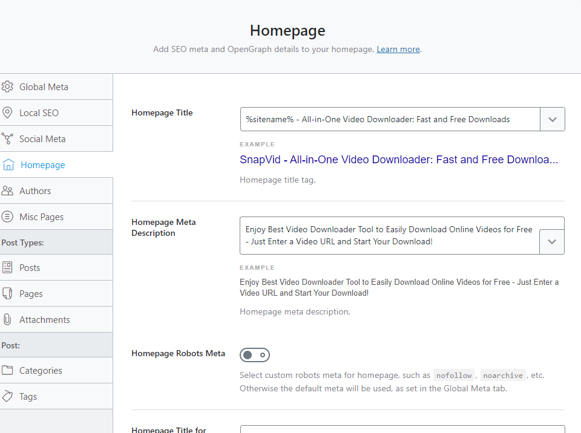The height and width of the screenshot is (433, 581).
Task: Click the Posts document icon
Action: tap(7, 267)
